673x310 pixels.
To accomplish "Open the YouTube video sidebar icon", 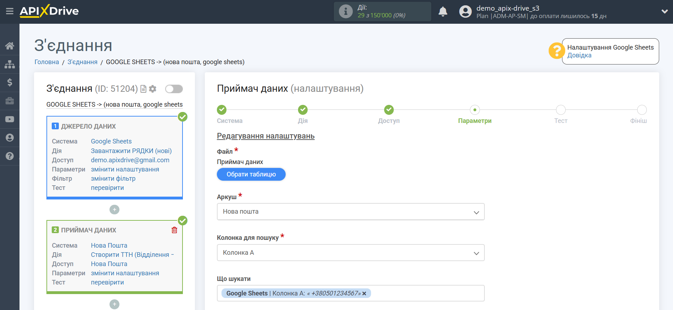I will [10, 119].
